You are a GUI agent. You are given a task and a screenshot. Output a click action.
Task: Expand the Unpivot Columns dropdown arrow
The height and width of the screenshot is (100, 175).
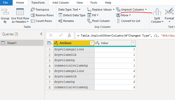pos(146,10)
